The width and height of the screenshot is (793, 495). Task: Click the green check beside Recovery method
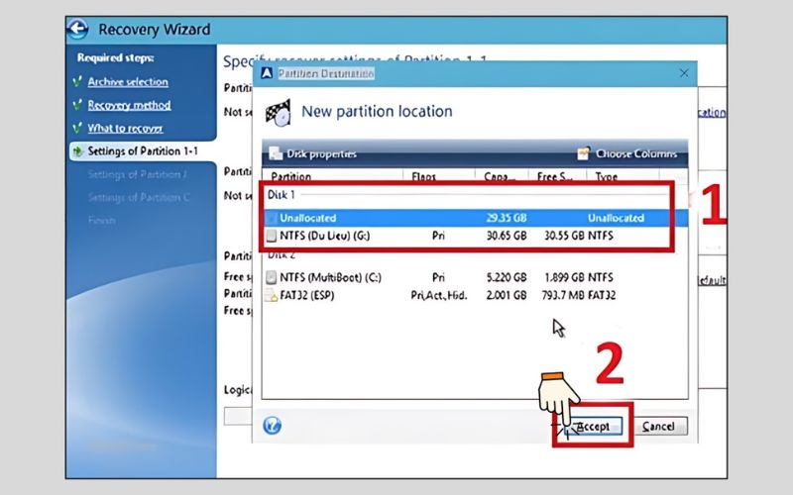(x=77, y=105)
